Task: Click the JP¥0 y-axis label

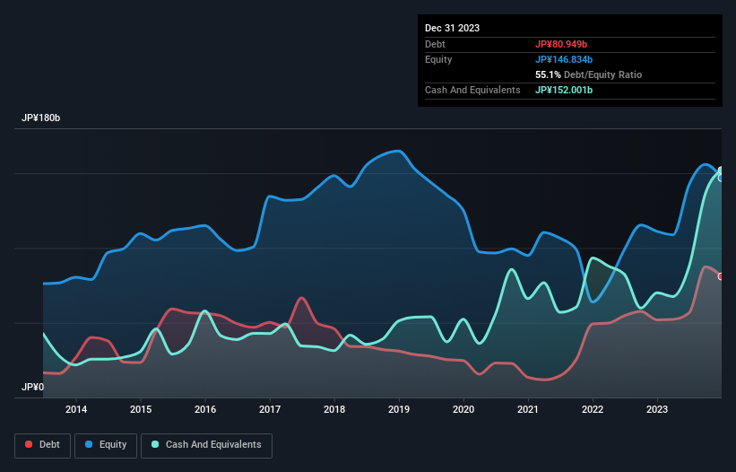Action: tap(32, 387)
